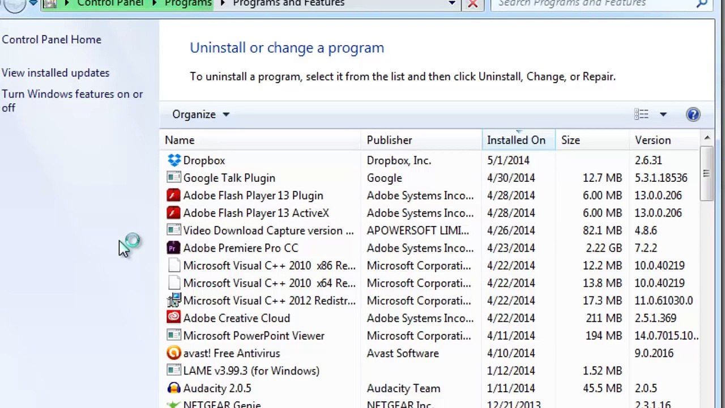Click publisher Audacity Team cell
The width and height of the screenshot is (725, 408).
[x=403, y=389]
